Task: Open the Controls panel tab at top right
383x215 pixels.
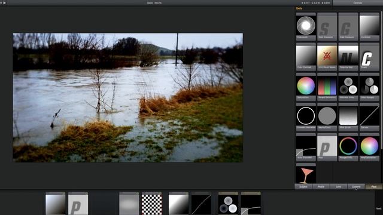Action: pyautogui.click(x=358, y=3)
